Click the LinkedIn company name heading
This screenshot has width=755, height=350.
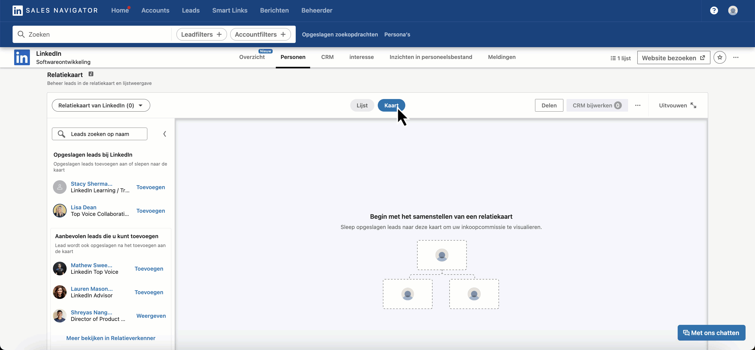(x=49, y=54)
